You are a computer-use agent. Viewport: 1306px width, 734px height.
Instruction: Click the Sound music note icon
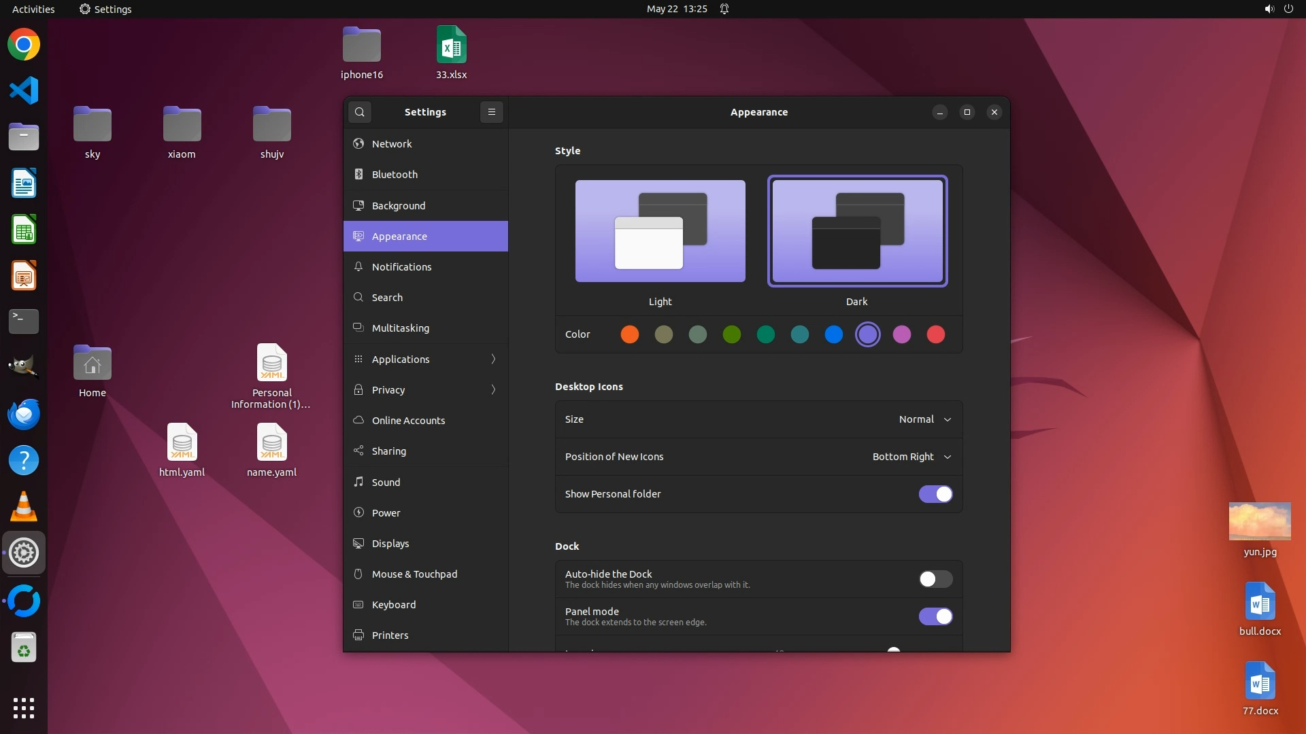[x=358, y=482]
